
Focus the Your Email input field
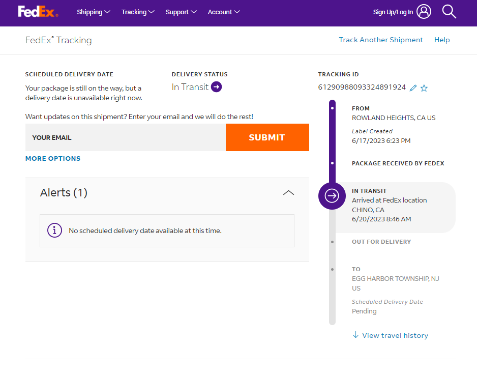[125, 137]
